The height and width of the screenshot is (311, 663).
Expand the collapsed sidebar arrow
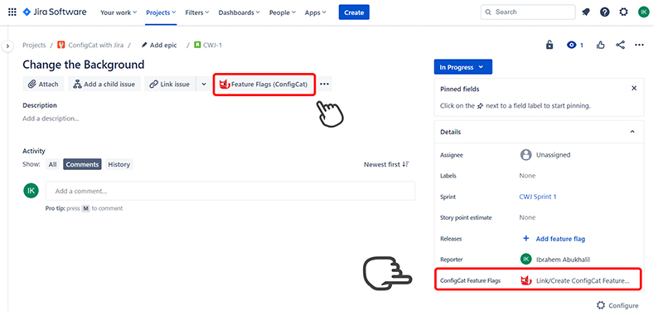pyautogui.click(x=7, y=46)
